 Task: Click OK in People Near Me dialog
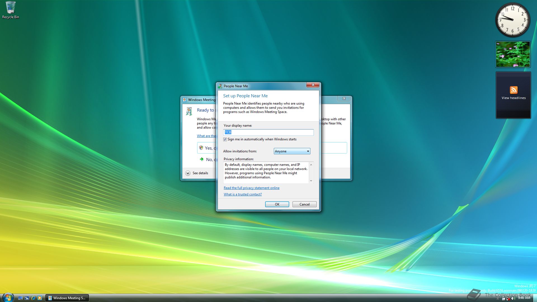tap(277, 204)
